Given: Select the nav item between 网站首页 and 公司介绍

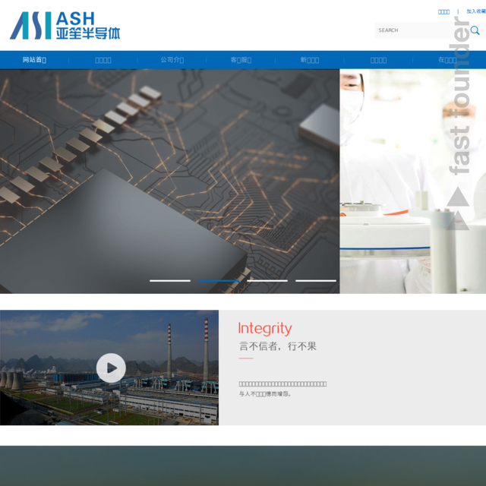Looking at the screenshot, I should tap(103, 60).
